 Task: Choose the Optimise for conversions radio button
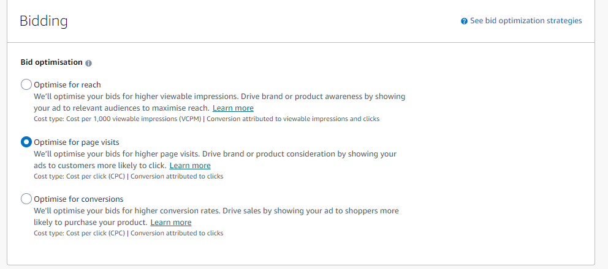click(26, 199)
